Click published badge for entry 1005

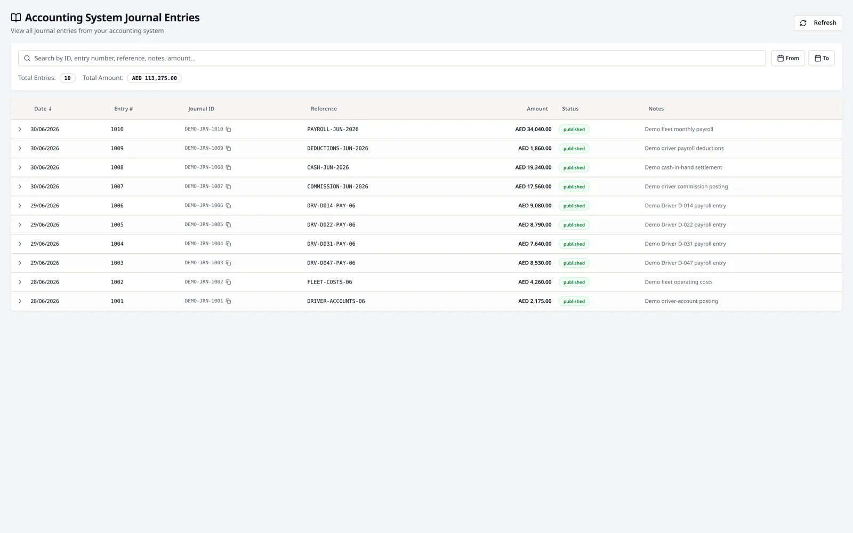click(574, 225)
